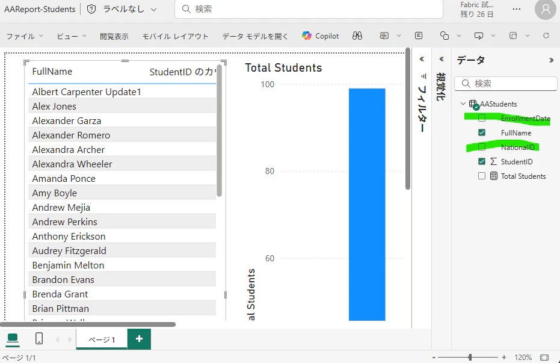Adjust the zoom slider handle
Image resolution: width=560 pixels, height=363 pixels.
[x=470, y=357]
